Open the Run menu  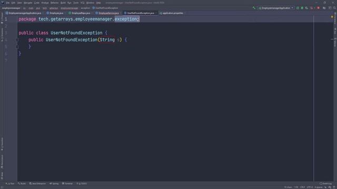pyautogui.click(x=70, y=3)
